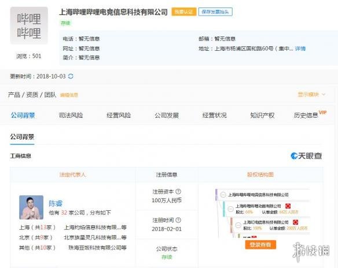Click the 100万人民币 registered capital value
Screen dimensions: 338x268
point(167,200)
